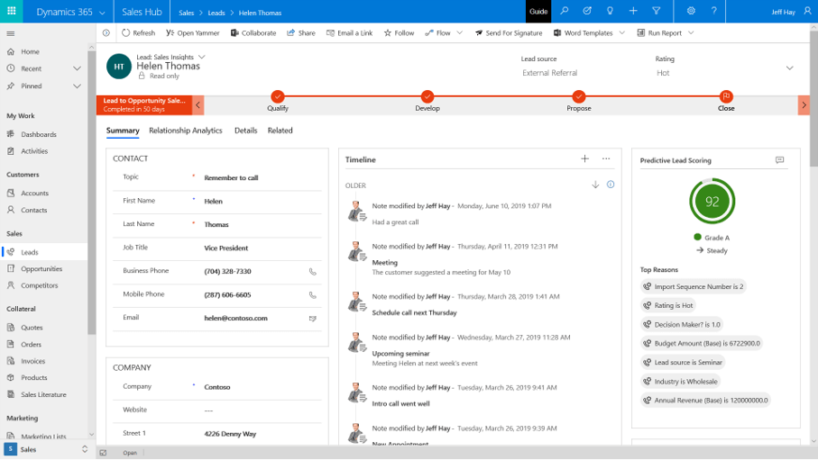The width and height of the screenshot is (818, 460).
Task: Select the Qualify stage marker
Action: [278, 96]
